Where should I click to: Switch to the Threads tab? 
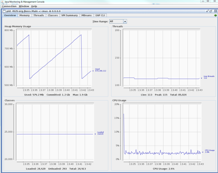39,15
